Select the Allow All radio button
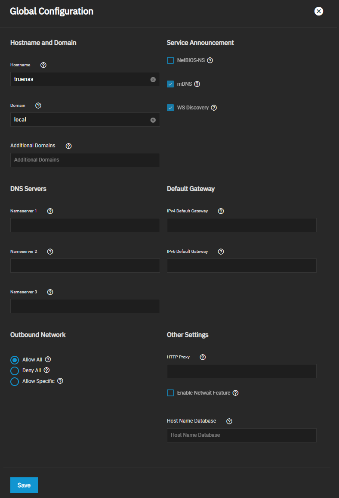Screen dimensions: 339x498 pyautogui.click(x=15, y=360)
